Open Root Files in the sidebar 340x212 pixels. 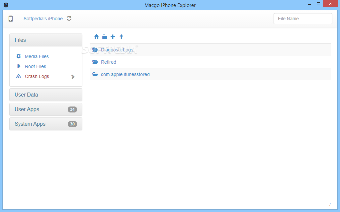(36, 66)
